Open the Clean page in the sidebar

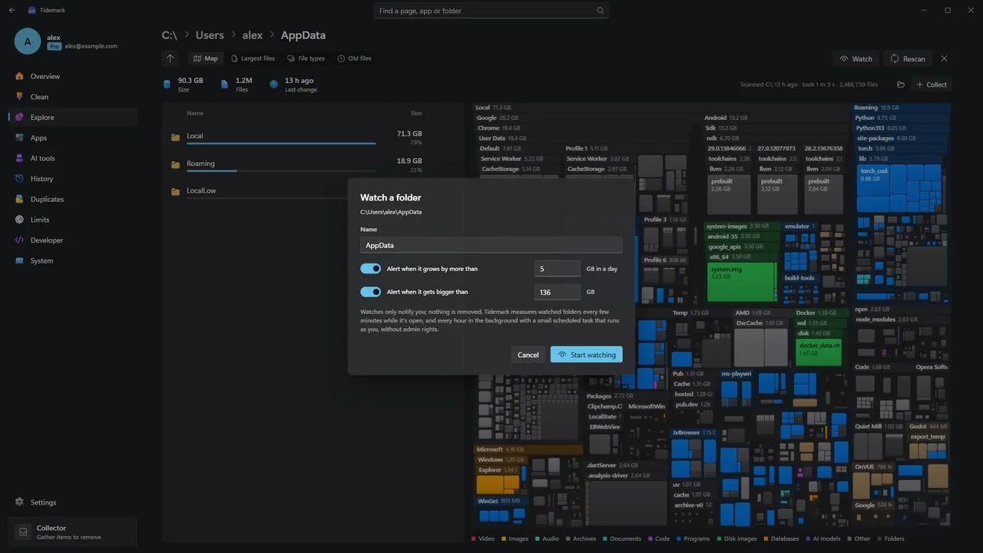pos(73,97)
